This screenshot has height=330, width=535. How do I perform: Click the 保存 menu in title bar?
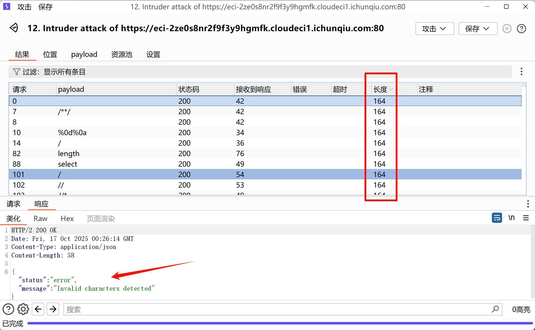[x=45, y=7]
